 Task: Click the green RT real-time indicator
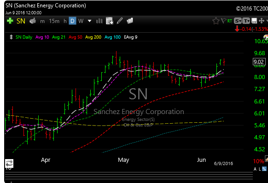(229, 21)
